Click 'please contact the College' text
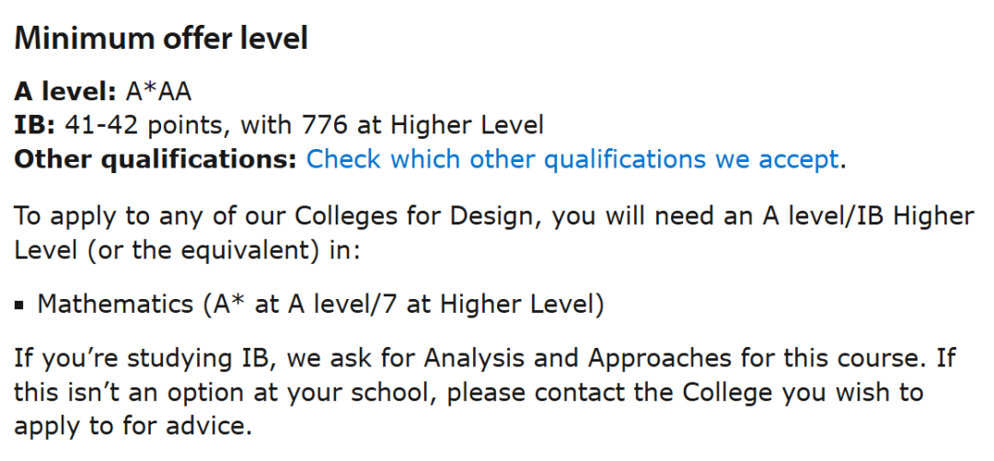Viewport: 994px width, 461px height. (x=610, y=393)
